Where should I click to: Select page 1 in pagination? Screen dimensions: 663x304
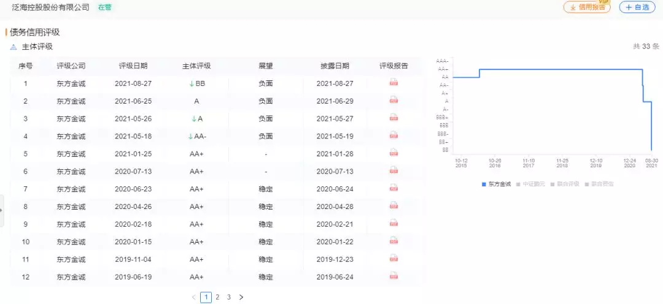click(206, 297)
